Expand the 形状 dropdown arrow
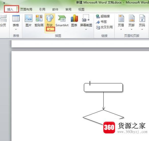The width and height of the screenshot is (149, 141). 50,29
